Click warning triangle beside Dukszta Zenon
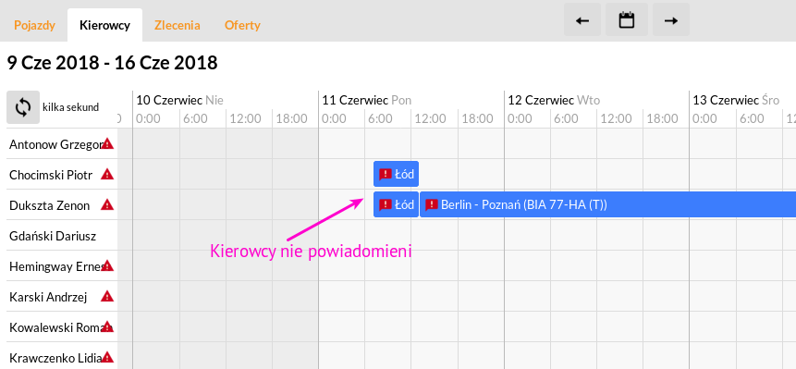 coord(107,204)
